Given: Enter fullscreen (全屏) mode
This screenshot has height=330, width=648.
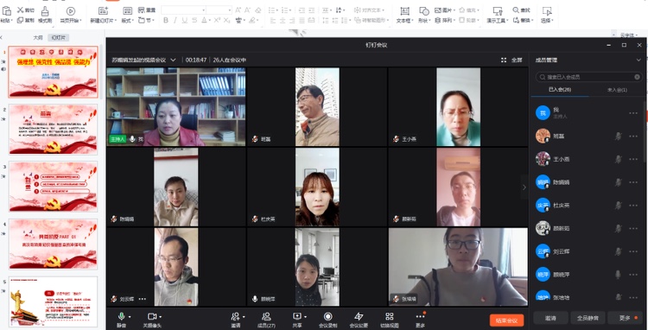Looking at the screenshot, I should 512,60.
